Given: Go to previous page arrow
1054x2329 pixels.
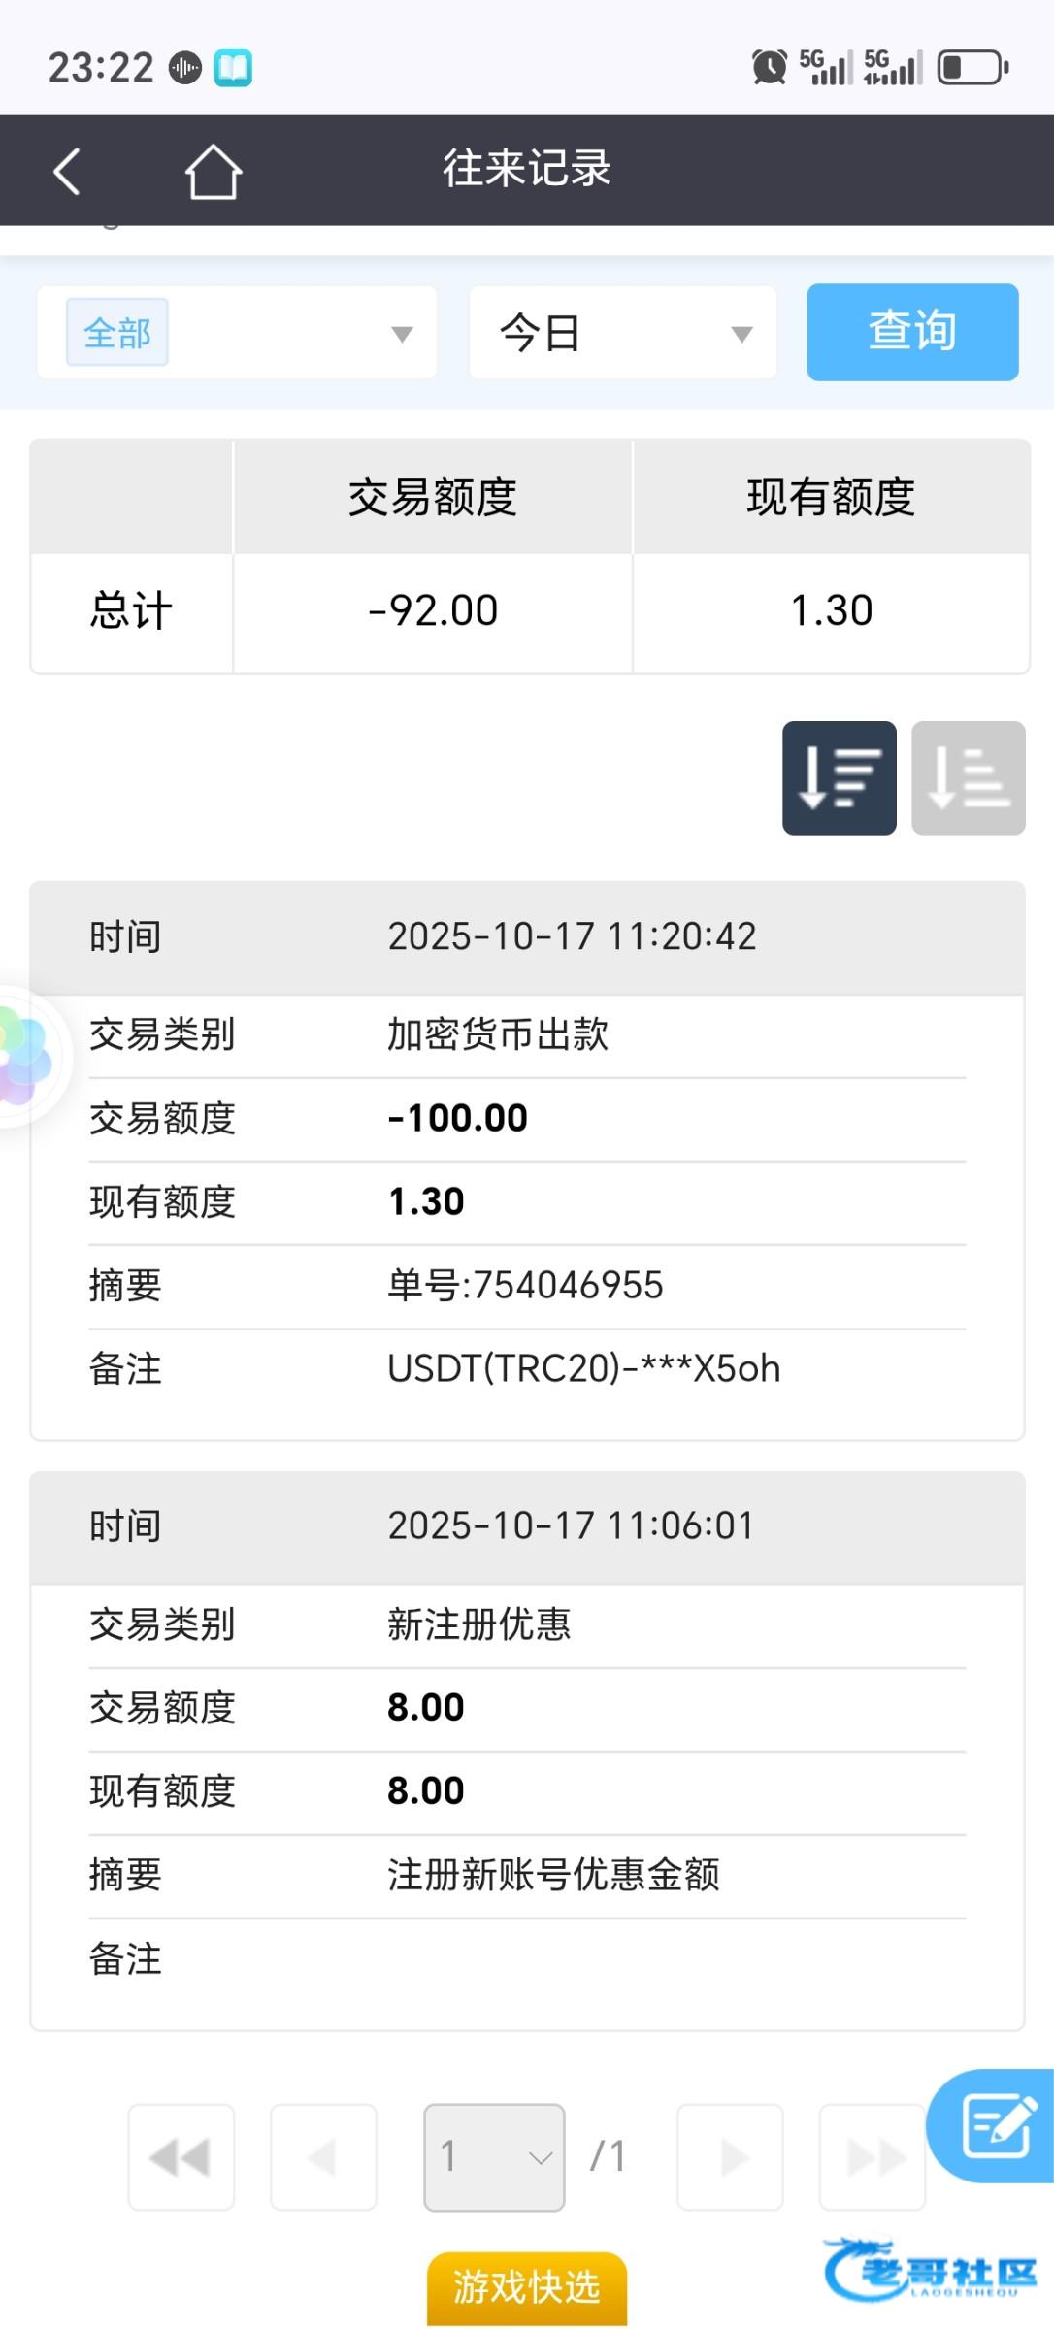Looking at the screenshot, I should tap(323, 2156).
